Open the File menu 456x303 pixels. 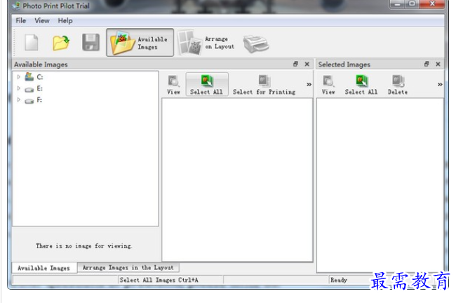[x=20, y=20]
